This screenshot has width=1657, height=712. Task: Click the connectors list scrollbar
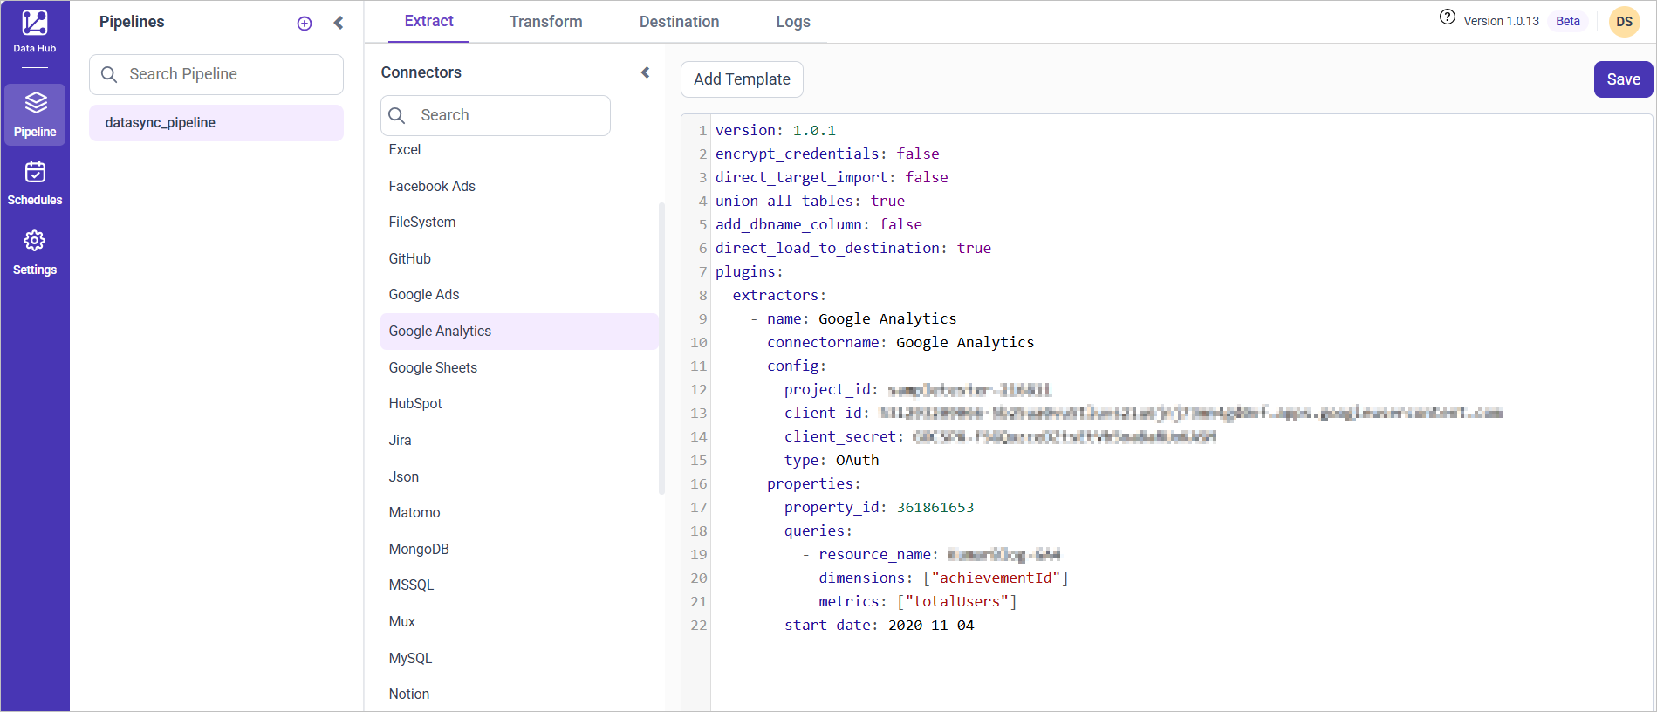coord(661,349)
